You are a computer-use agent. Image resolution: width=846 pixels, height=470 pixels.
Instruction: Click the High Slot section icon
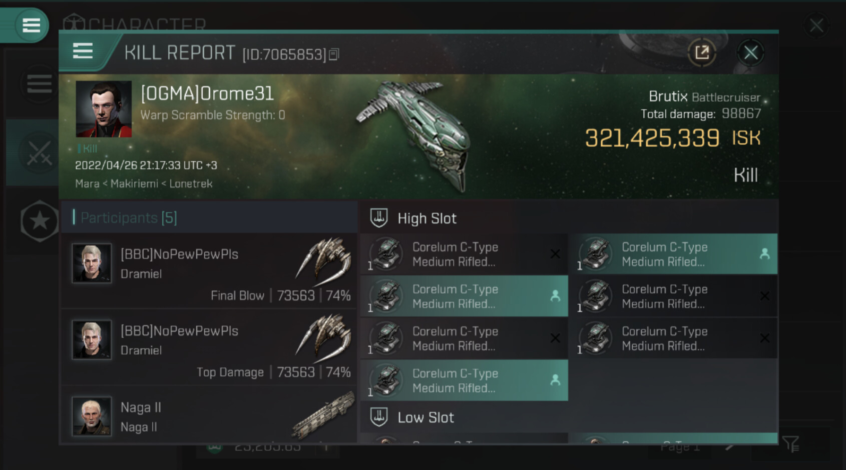coord(379,218)
